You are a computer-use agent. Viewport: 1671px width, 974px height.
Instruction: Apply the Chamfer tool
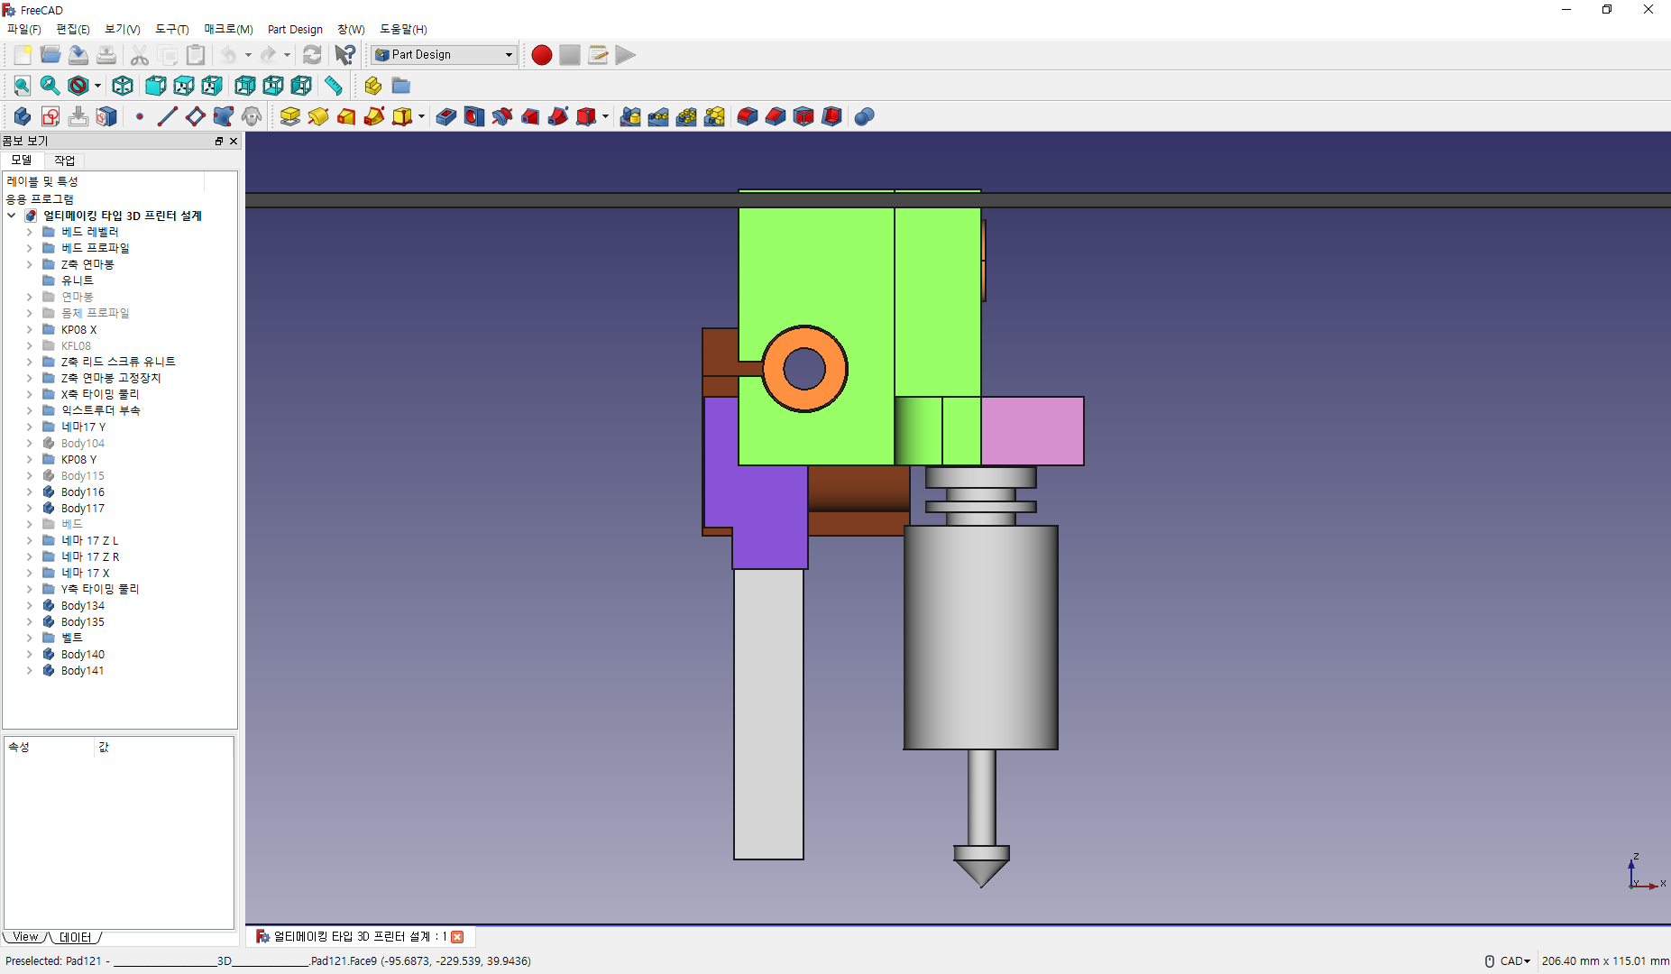pyautogui.click(x=776, y=116)
